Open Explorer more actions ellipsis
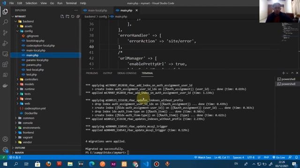The height and width of the screenshot is (168, 300). (x=76, y=10)
